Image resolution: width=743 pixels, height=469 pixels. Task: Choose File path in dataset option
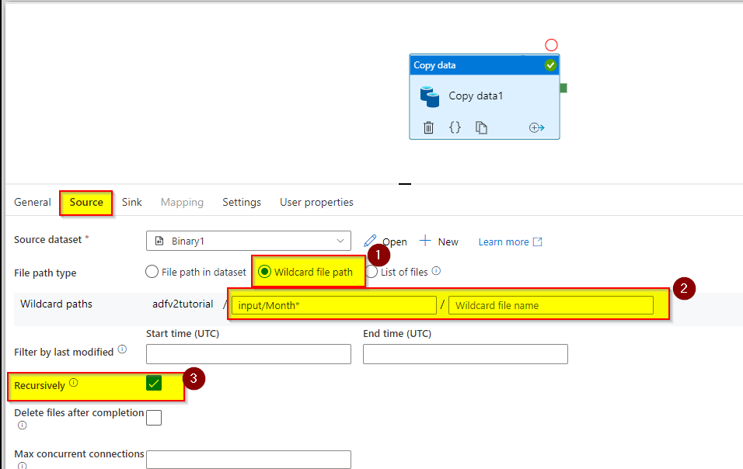point(152,271)
